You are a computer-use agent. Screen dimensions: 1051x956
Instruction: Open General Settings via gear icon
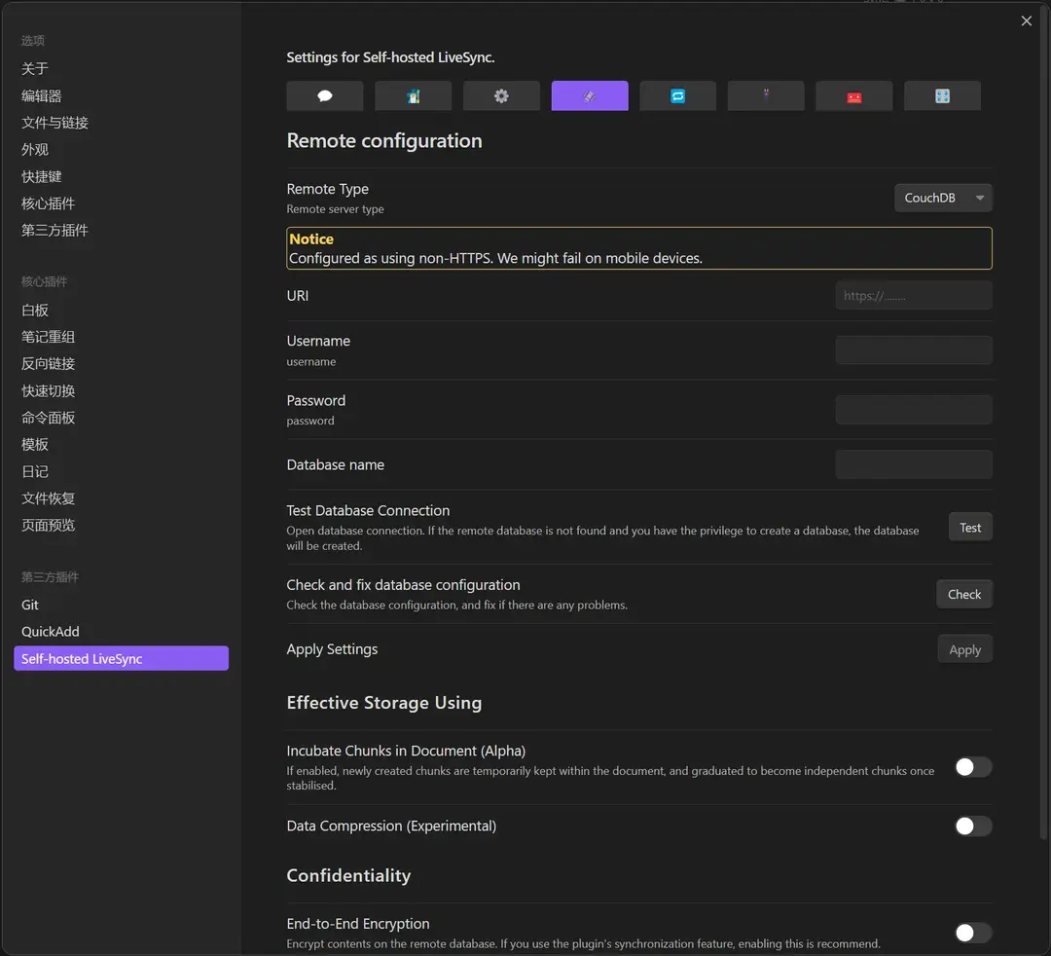click(501, 95)
